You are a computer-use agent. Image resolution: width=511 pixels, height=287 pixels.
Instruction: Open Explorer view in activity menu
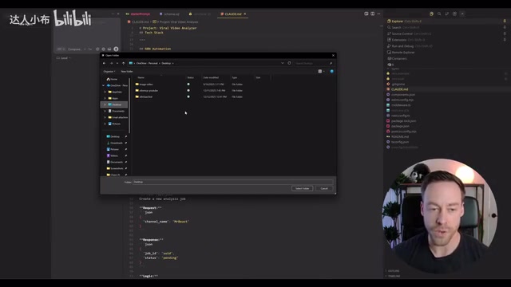point(404,22)
